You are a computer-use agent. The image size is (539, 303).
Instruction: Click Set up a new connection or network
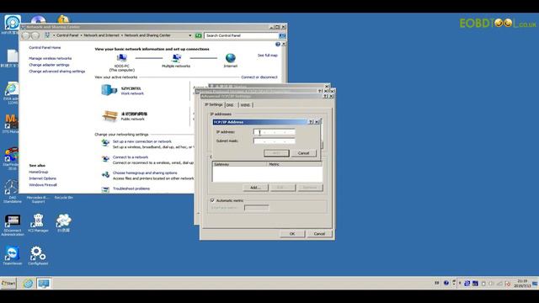click(x=142, y=141)
